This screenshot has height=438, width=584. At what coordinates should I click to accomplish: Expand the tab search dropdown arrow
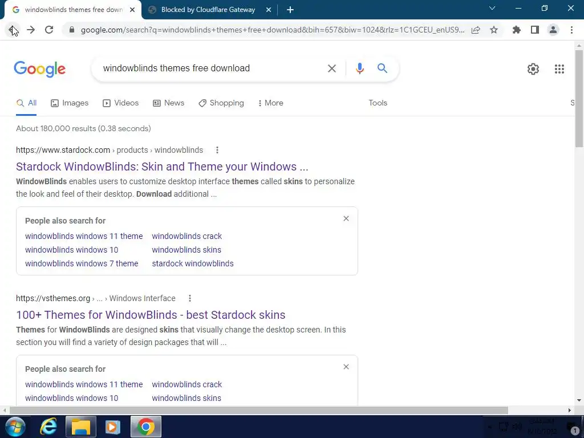pos(492,8)
